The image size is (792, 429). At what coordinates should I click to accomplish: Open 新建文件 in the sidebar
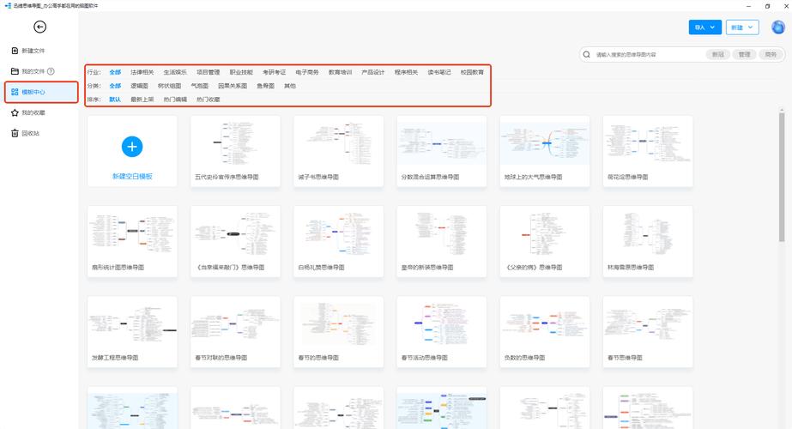click(33, 51)
